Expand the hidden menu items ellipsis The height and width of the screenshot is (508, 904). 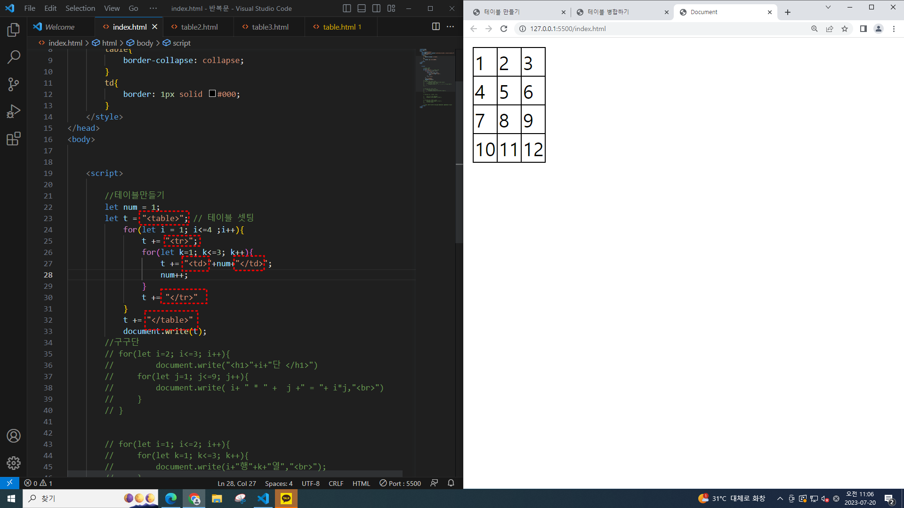[153, 8]
